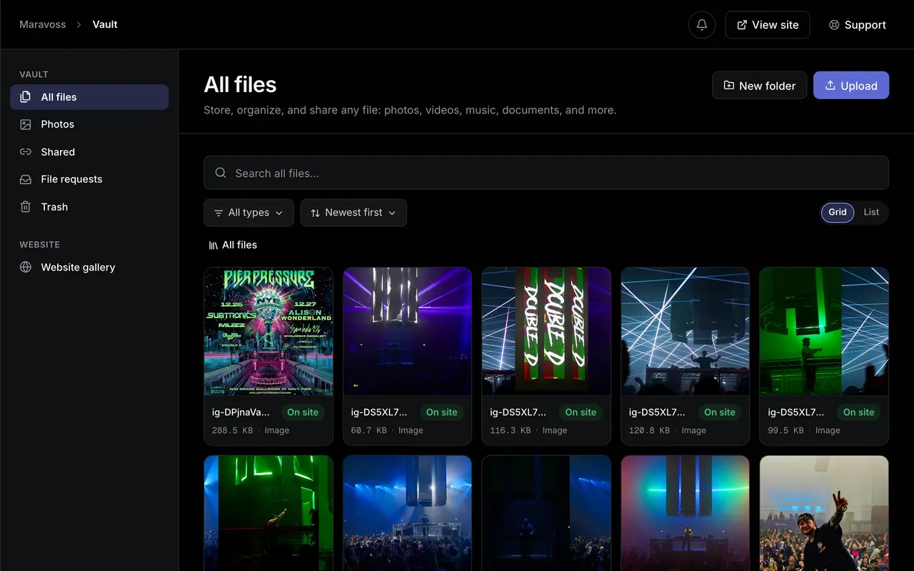
Task: Click the library icon beside All files breadcrumb
Action: [213, 245]
